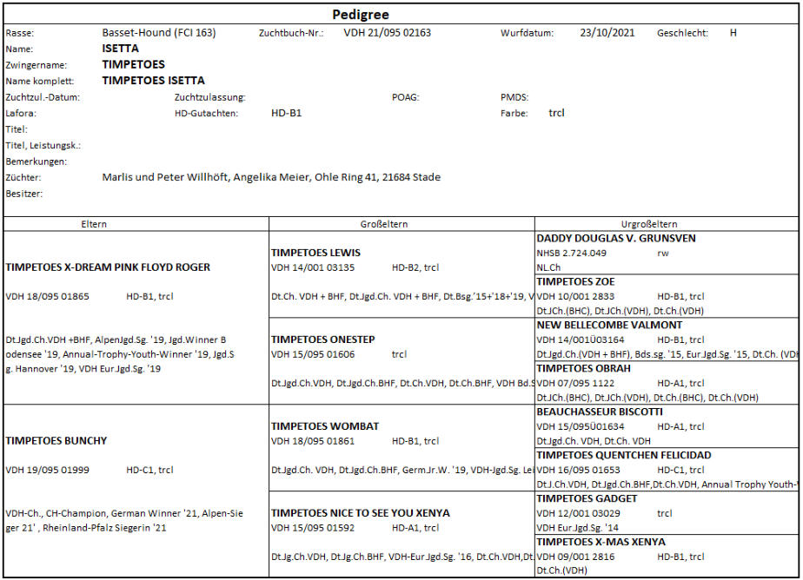Select the HD-Gutachten value HD-B1
This screenshot has height=580, width=803.
[x=286, y=113]
